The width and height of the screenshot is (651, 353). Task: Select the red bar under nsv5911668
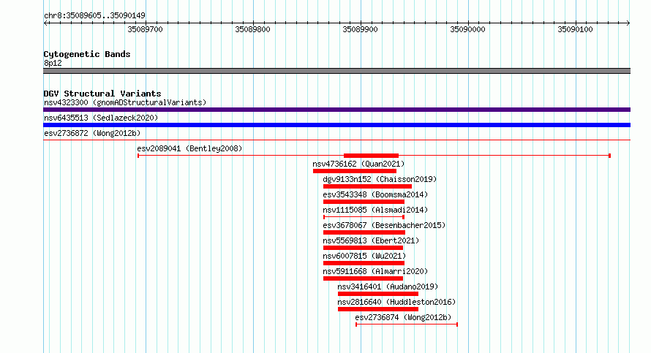[x=363, y=278]
